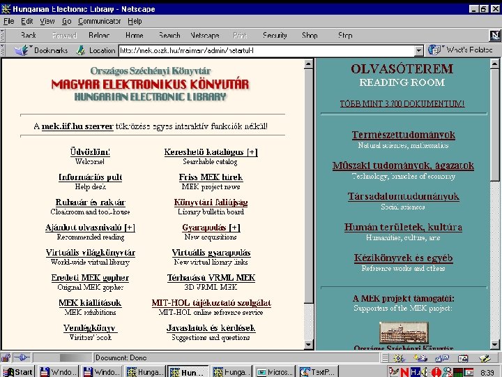The height and width of the screenshot is (377, 502).
Task: Open Address Book from component bar icon
Action: 463,358
